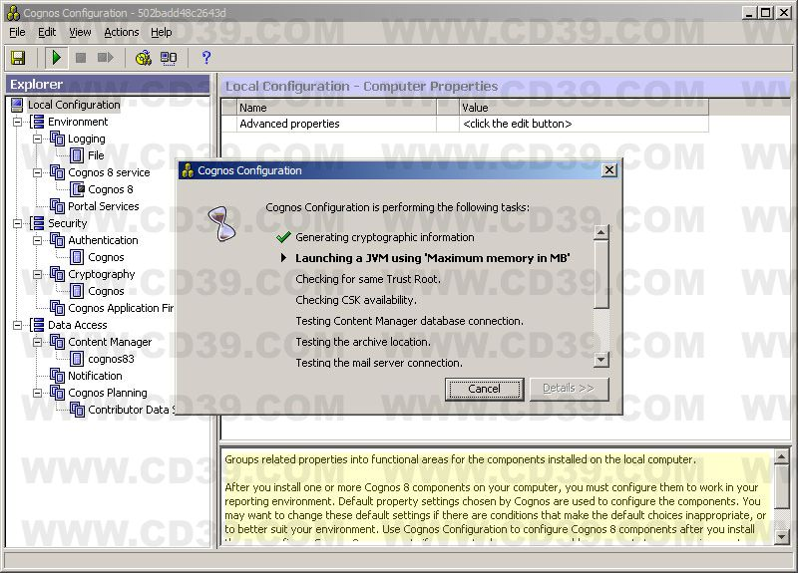This screenshot has height=573, width=798.
Task: Select Cognos under Authentication in tree
Action: [x=106, y=257]
